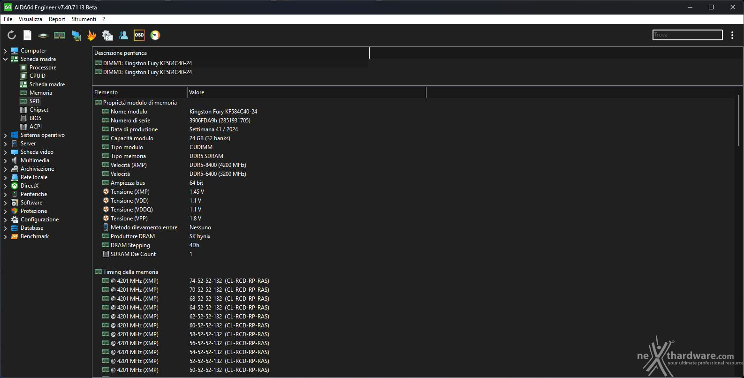Click the Protezione shield icon
This screenshot has width=744, height=378.
click(15, 211)
